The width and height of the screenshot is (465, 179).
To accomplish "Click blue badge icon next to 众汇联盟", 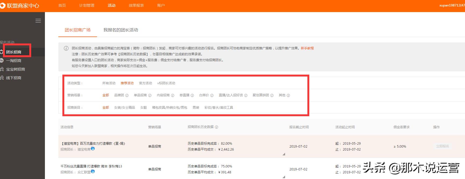I will pyautogui.click(x=93, y=171).
